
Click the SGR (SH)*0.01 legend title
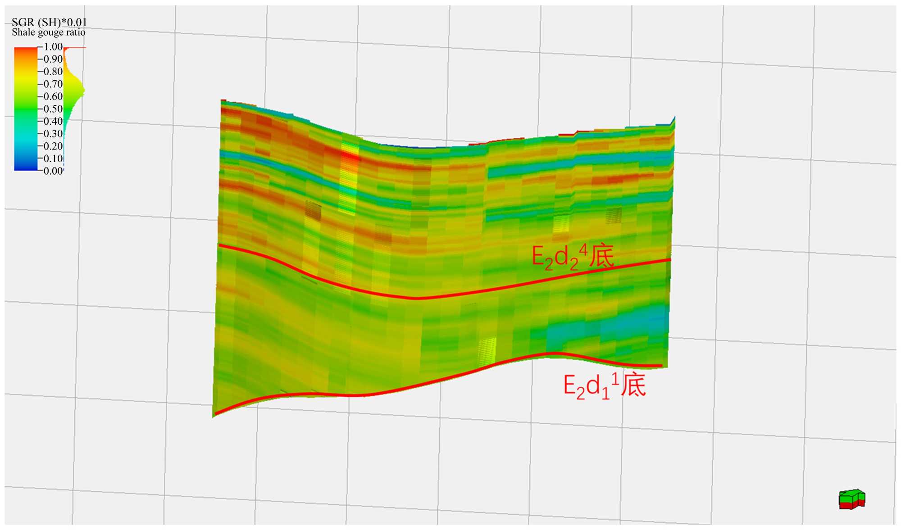pyautogui.click(x=49, y=22)
